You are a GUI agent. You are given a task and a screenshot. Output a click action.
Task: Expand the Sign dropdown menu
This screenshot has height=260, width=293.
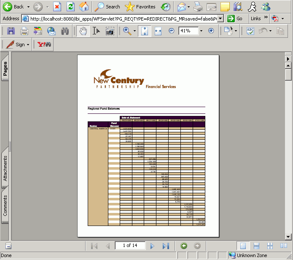pyautogui.click(x=28, y=45)
